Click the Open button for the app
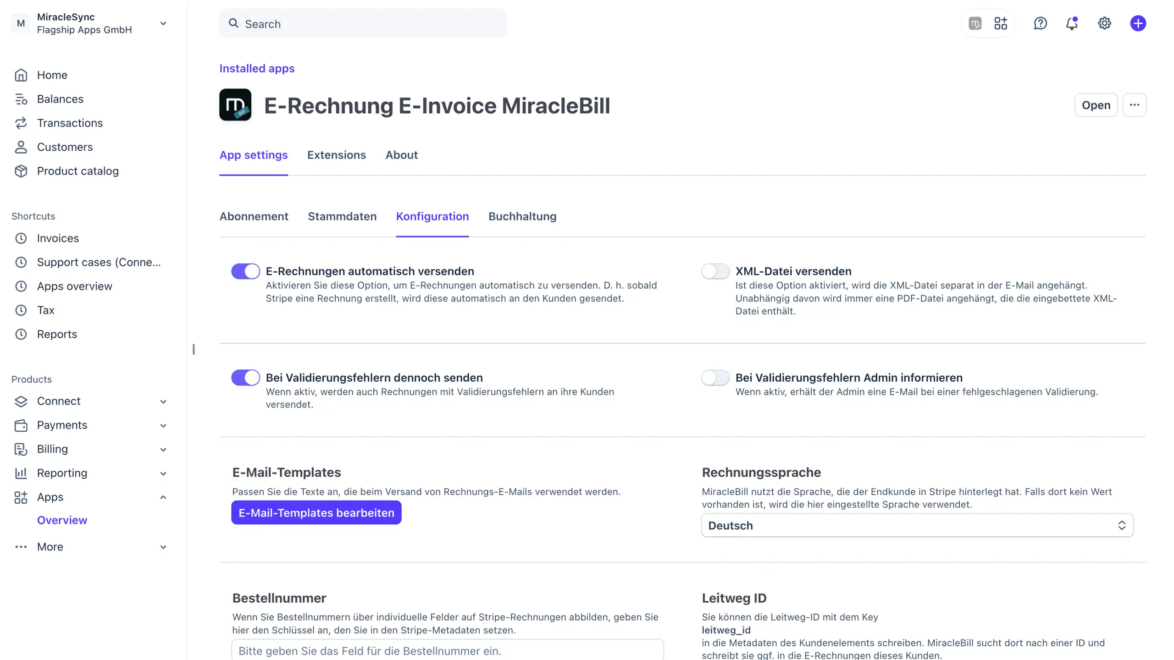Viewport: 1174px width, 660px height. click(x=1096, y=105)
